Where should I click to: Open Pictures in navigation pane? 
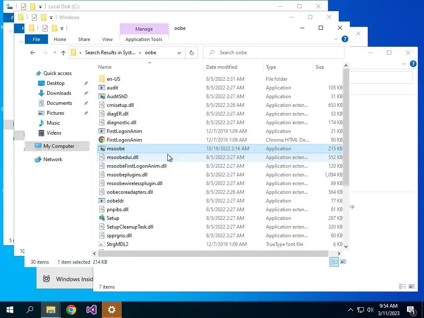55,113
